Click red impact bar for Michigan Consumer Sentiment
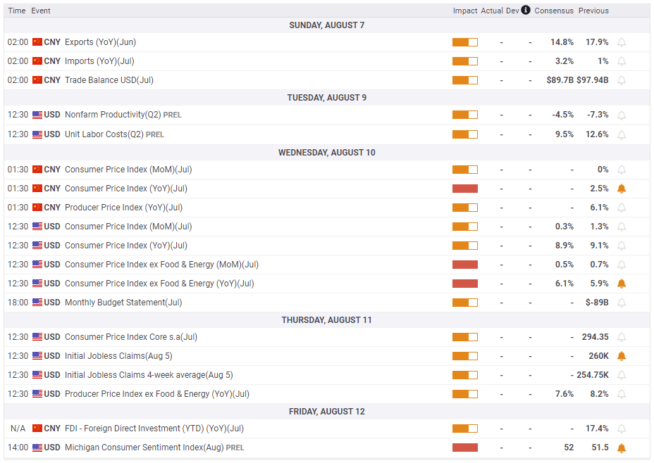The width and height of the screenshot is (654, 463). point(464,448)
